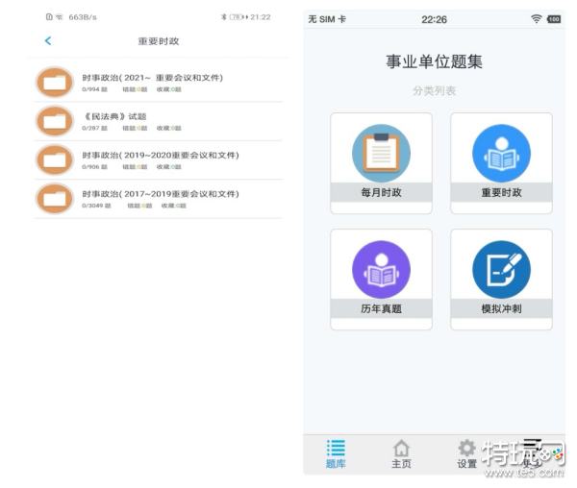Select 时事政治(2019~2020重要会议和文件) title

click(x=160, y=155)
